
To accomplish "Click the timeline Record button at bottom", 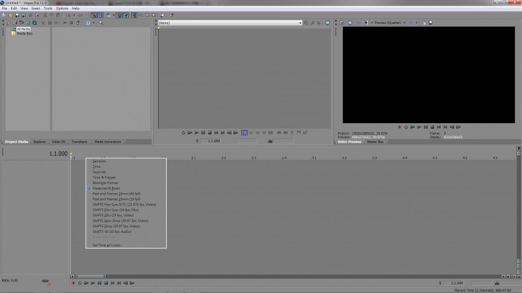I will click(x=73, y=283).
